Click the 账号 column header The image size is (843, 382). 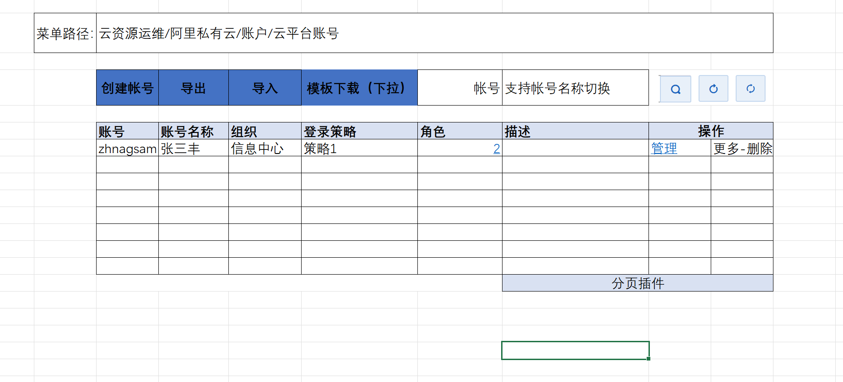pos(127,131)
